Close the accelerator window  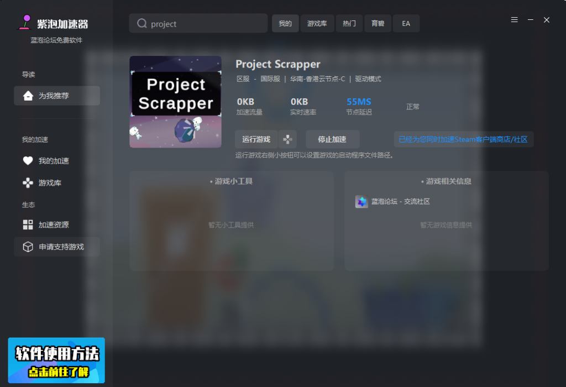pos(547,20)
